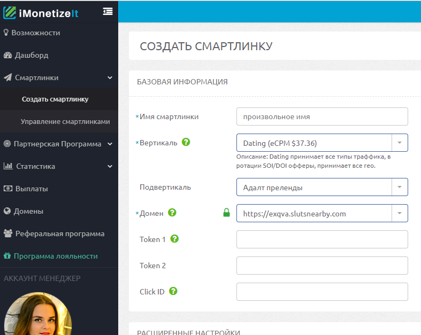Click help icon next to Вертикаль
421x335 pixels.
[186, 142]
